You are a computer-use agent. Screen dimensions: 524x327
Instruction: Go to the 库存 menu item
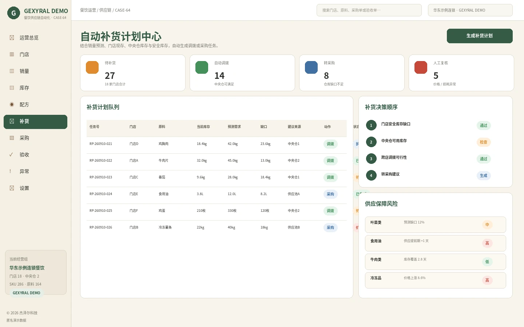click(x=35, y=88)
